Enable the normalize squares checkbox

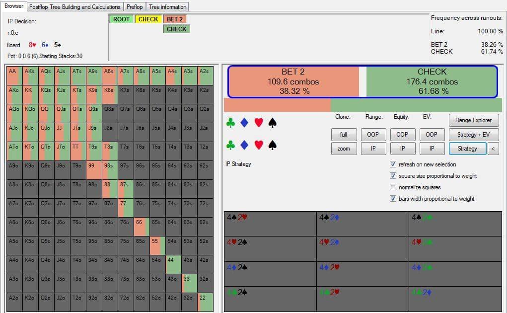393,187
